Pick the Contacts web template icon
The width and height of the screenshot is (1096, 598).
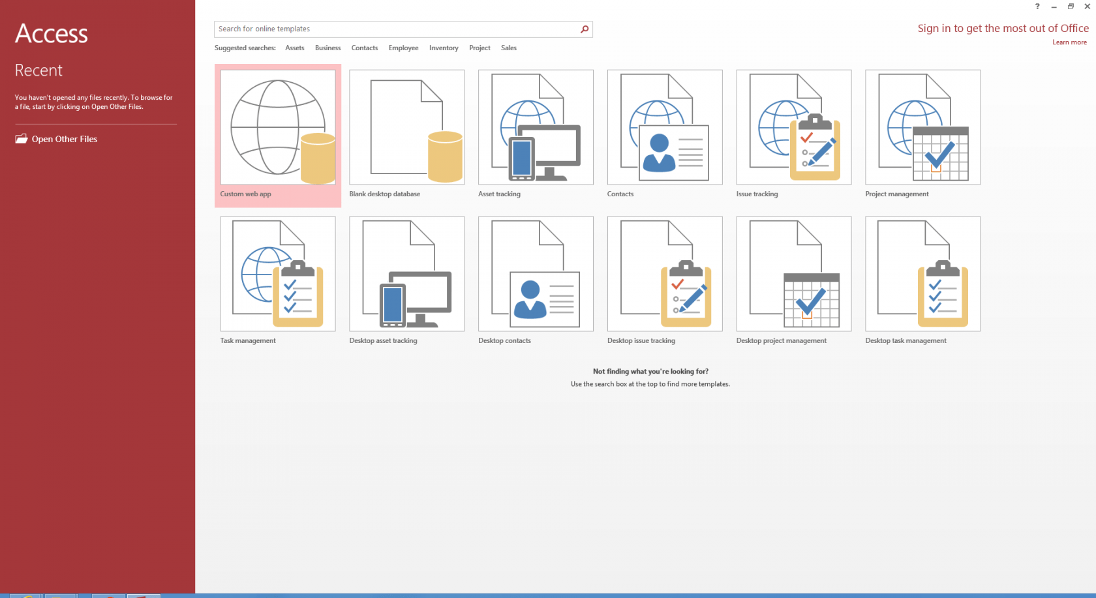(665, 127)
